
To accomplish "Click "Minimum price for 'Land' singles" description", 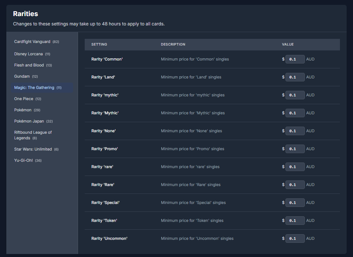I will click(191, 77).
